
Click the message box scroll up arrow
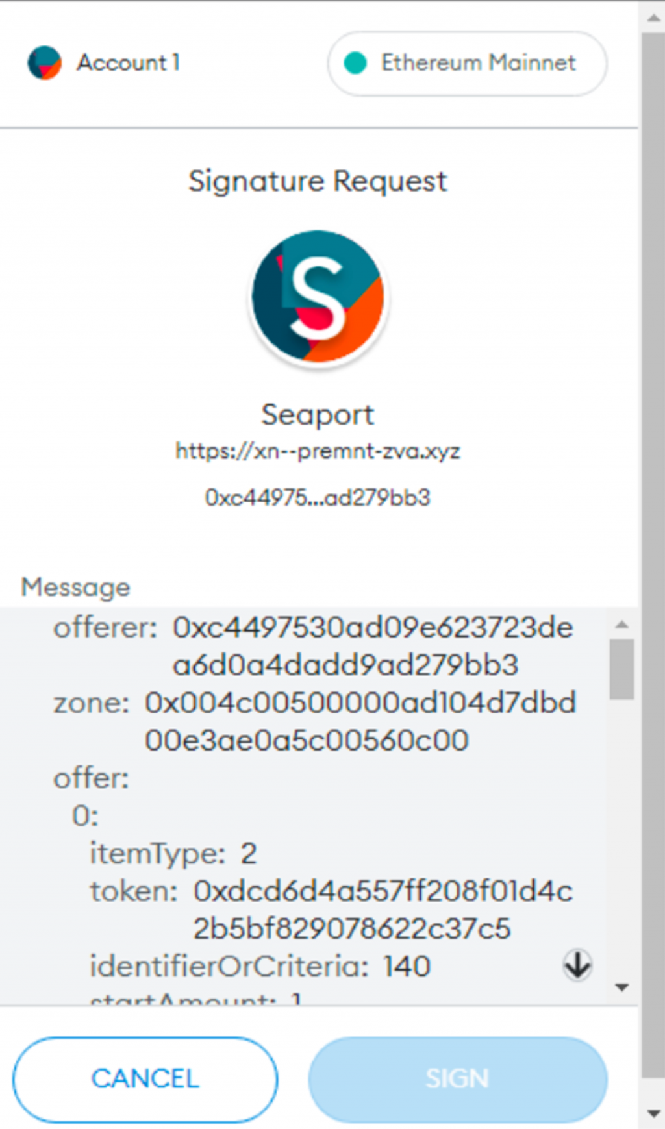pos(622,625)
